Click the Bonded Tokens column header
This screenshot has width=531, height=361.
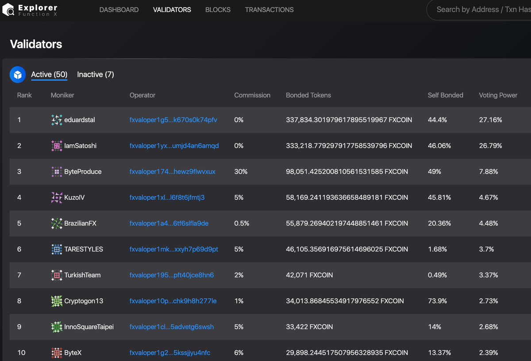(308, 95)
